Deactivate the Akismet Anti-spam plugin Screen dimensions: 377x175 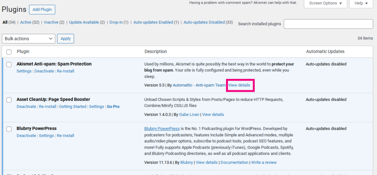coord(44,71)
